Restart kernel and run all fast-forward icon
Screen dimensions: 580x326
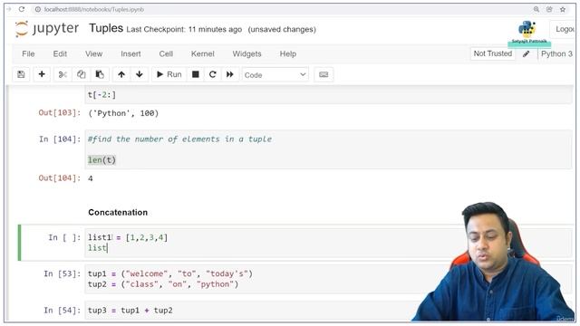229,74
